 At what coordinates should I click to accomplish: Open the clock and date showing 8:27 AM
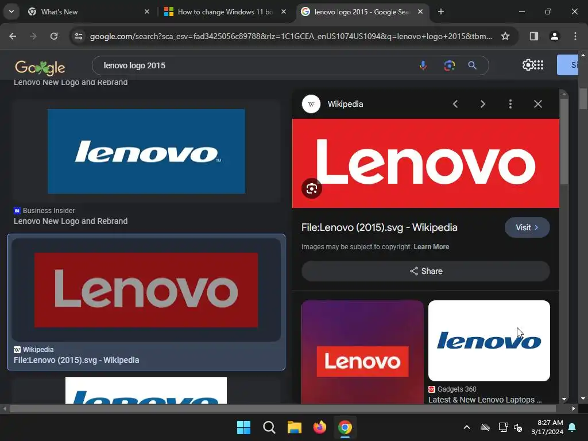click(x=547, y=427)
